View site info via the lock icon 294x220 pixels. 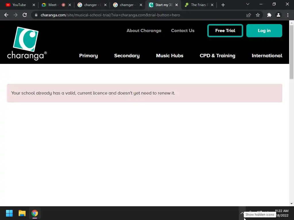pos(36,15)
